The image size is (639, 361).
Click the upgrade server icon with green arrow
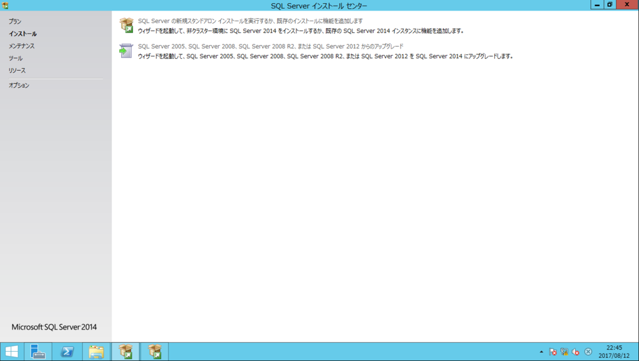click(126, 51)
